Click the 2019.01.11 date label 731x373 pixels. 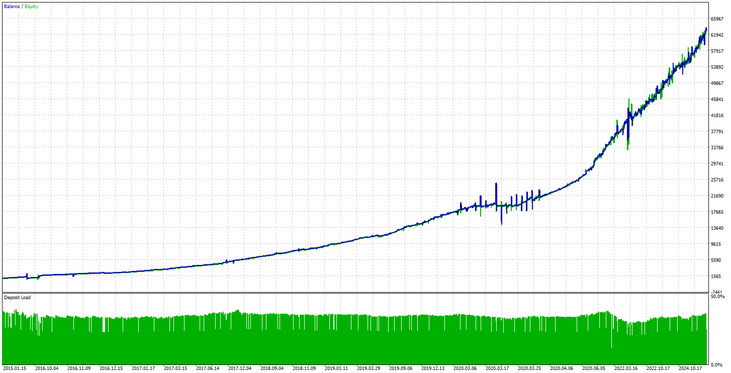336,368
